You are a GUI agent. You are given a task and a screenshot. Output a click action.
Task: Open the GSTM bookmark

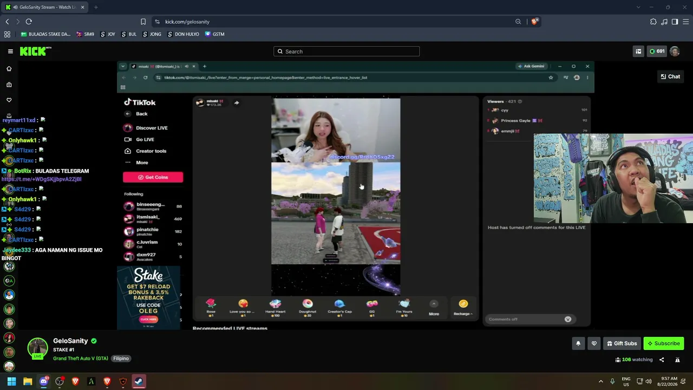pyautogui.click(x=214, y=34)
